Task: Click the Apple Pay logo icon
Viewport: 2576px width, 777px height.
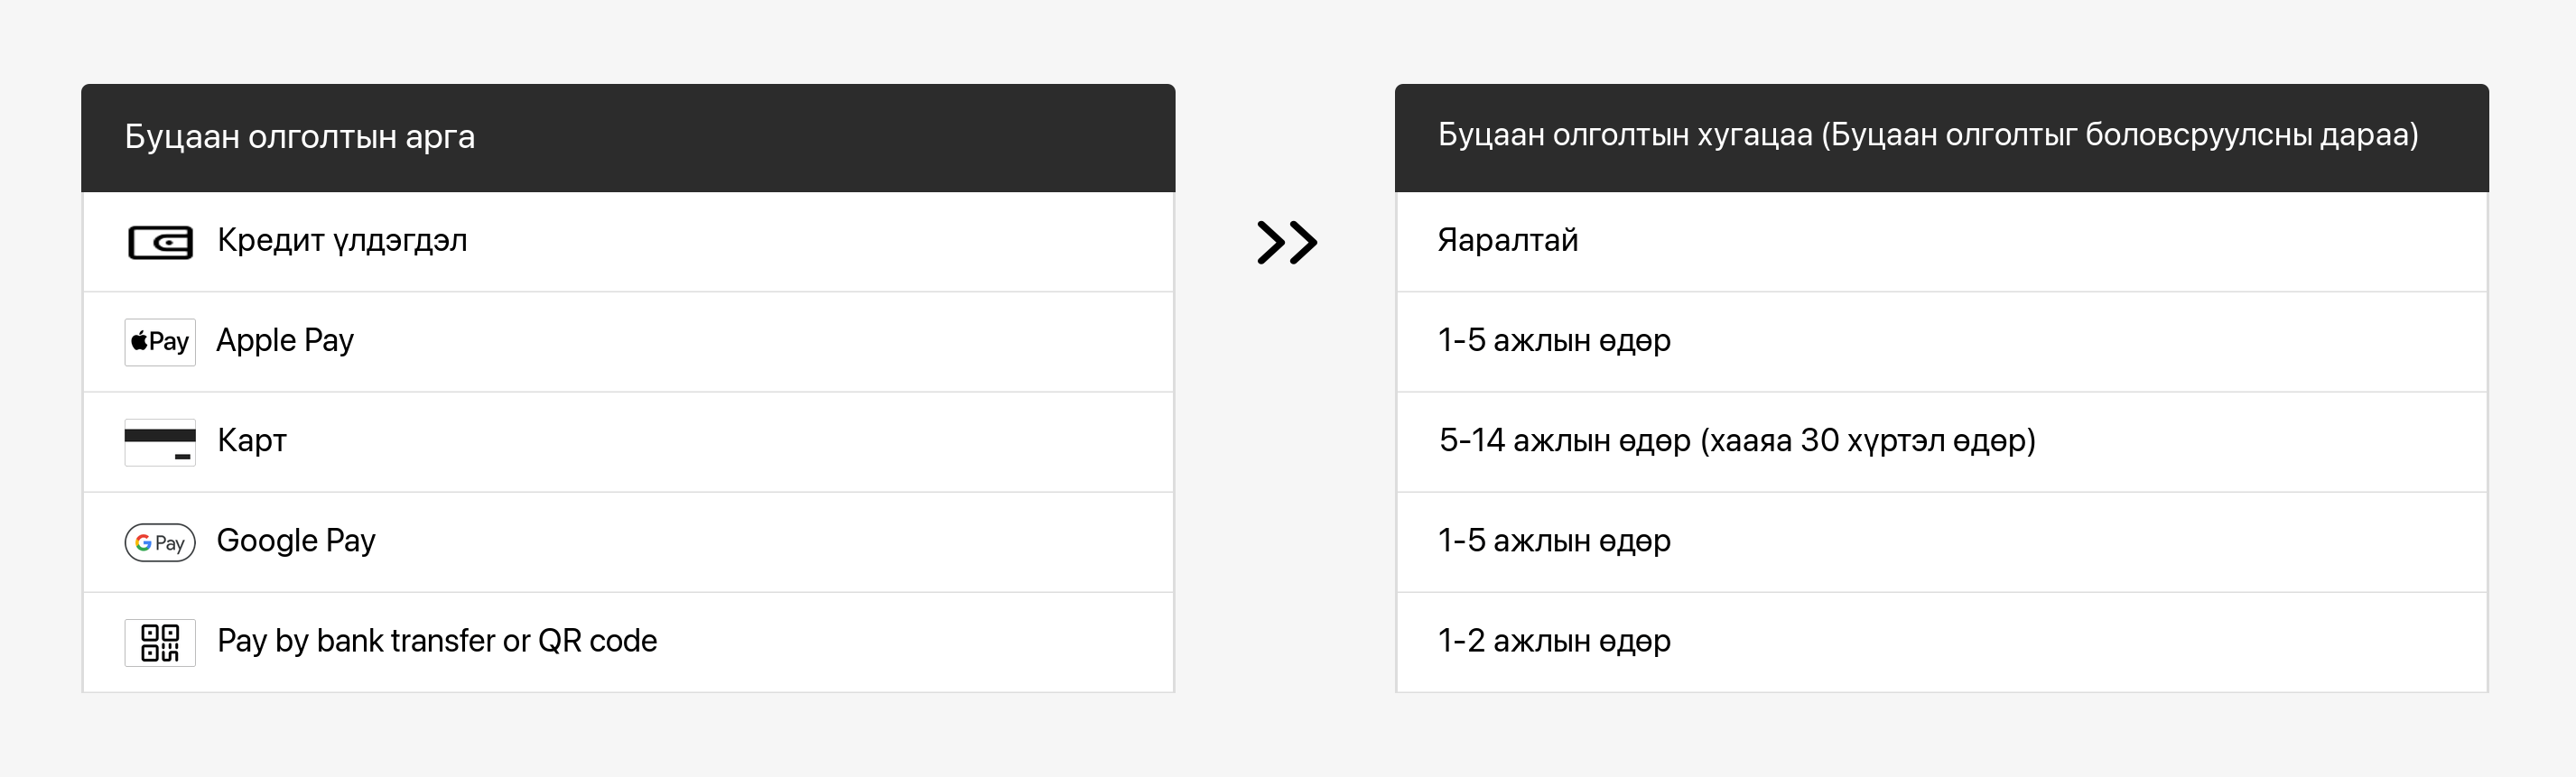Action: (160, 342)
